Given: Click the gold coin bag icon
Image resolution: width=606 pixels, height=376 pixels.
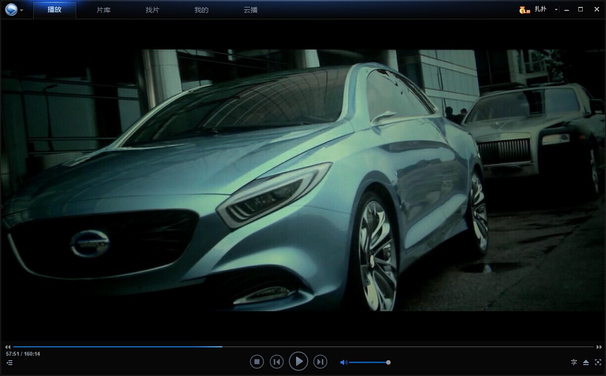Looking at the screenshot, I should click(x=524, y=10).
